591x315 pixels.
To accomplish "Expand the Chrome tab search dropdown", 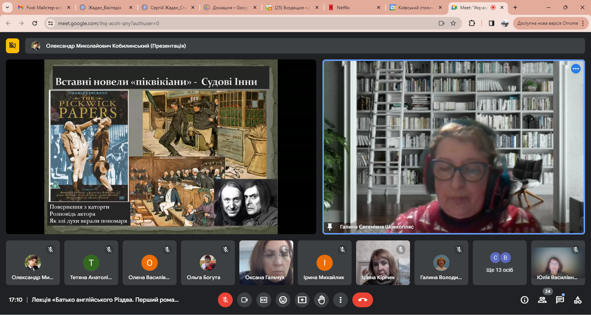I will (x=7, y=7).
